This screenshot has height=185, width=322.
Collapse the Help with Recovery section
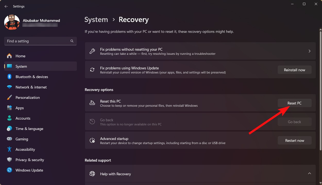[x=309, y=174]
